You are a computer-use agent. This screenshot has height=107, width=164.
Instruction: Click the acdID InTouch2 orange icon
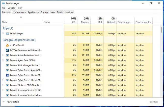pyautogui.click(x=7, y=45)
